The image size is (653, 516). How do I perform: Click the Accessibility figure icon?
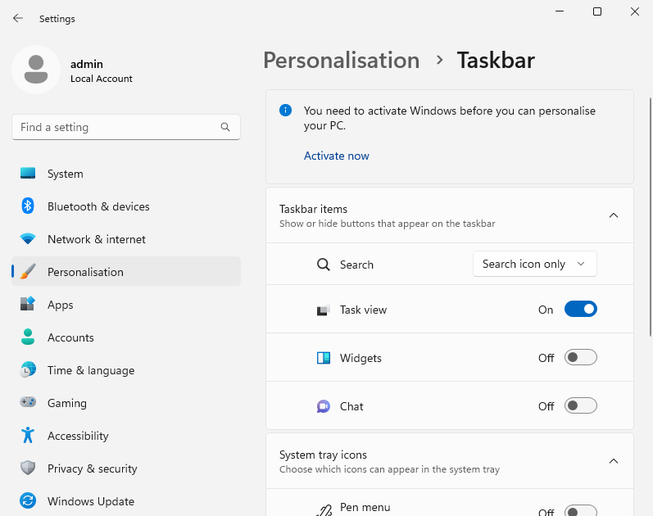(28, 436)
